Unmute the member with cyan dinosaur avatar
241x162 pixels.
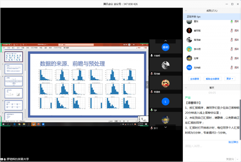pyautogui.click(x=232, y=49)
